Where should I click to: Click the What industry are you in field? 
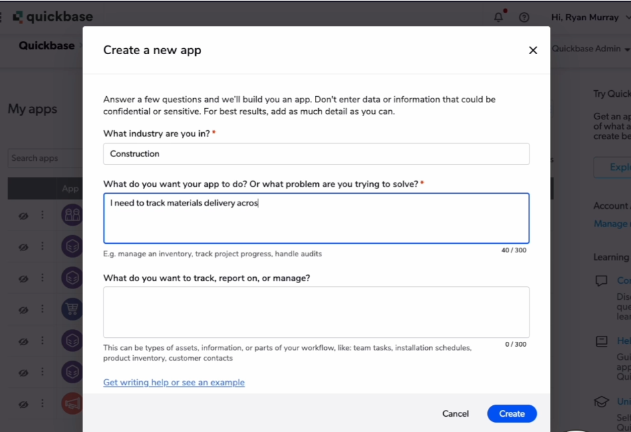point(316,154)
